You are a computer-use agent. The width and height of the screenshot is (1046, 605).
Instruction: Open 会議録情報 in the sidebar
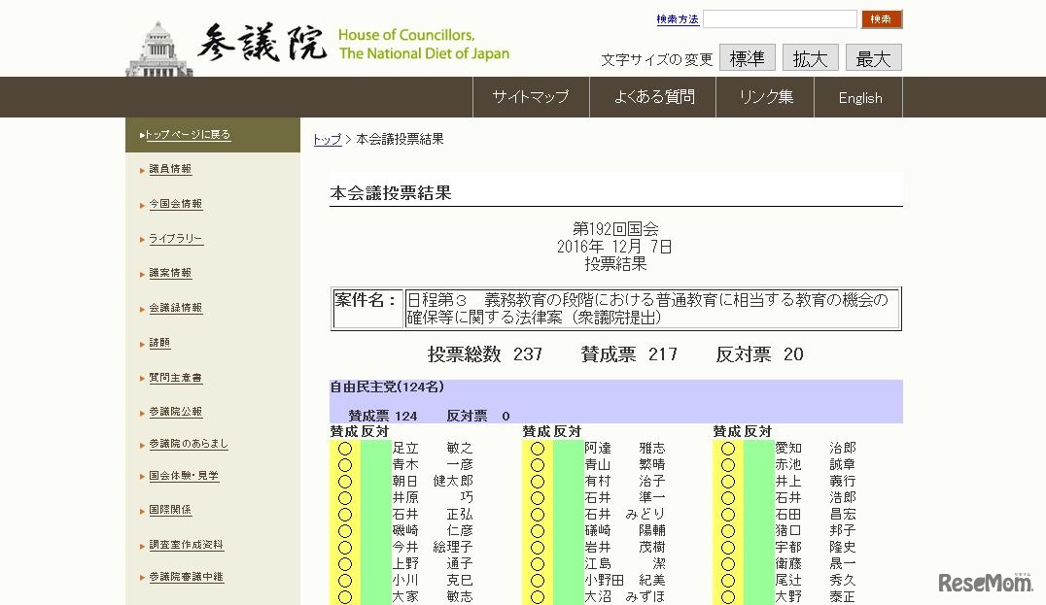click(173, 308)
